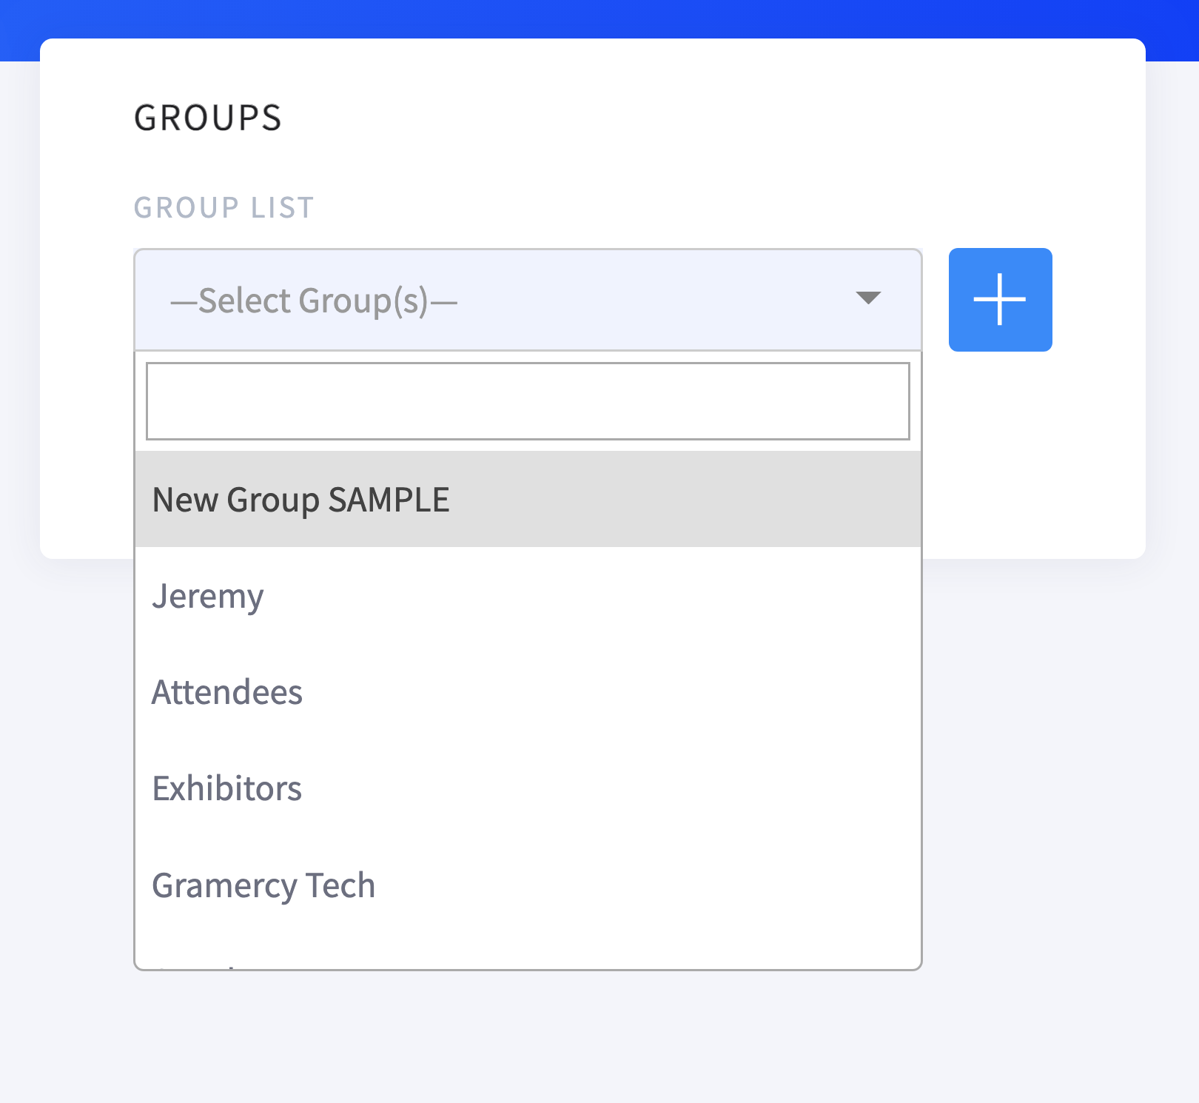Image resolution: width=1199 pixels, height=1103 pixels.
Task: Add a group with the plus icon
Action: (x=1000, y=299)
